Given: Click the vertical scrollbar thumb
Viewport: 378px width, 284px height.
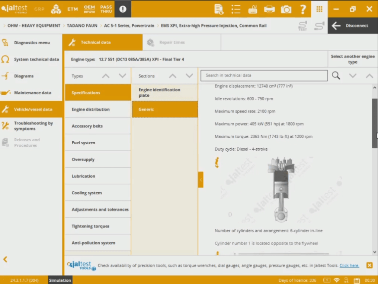Looking at the screenshot, I should tap(375, 123).
